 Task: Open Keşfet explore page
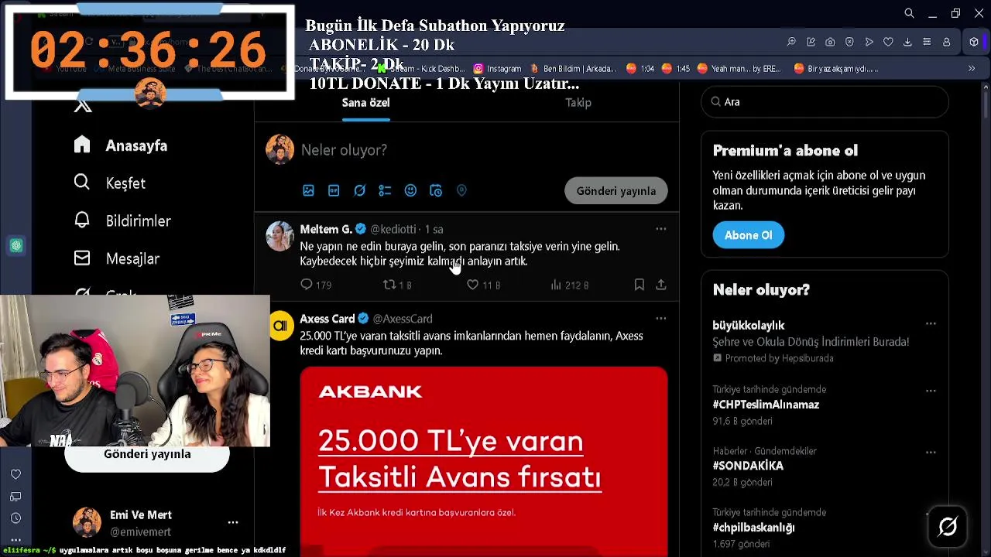[110, 183]
